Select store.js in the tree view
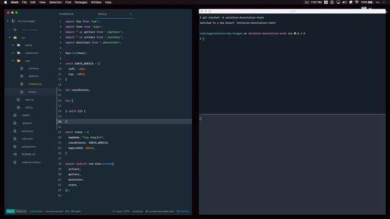 coord(32,92)
